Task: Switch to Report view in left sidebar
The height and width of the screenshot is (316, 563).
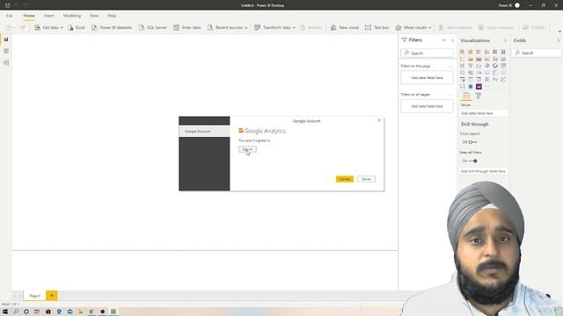Action: click(x=6, y=39)
